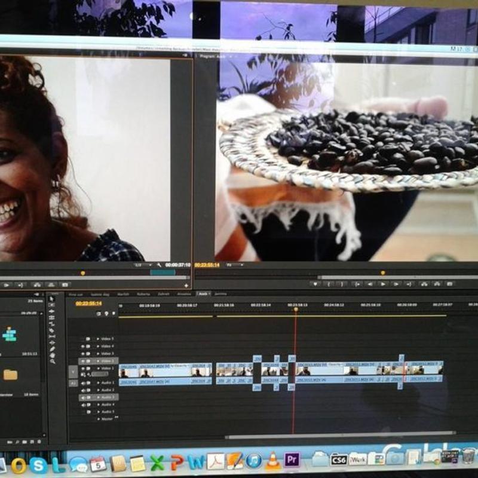
Task: Switch to the Zahrah sequence tab
Action: click(163, 294)
